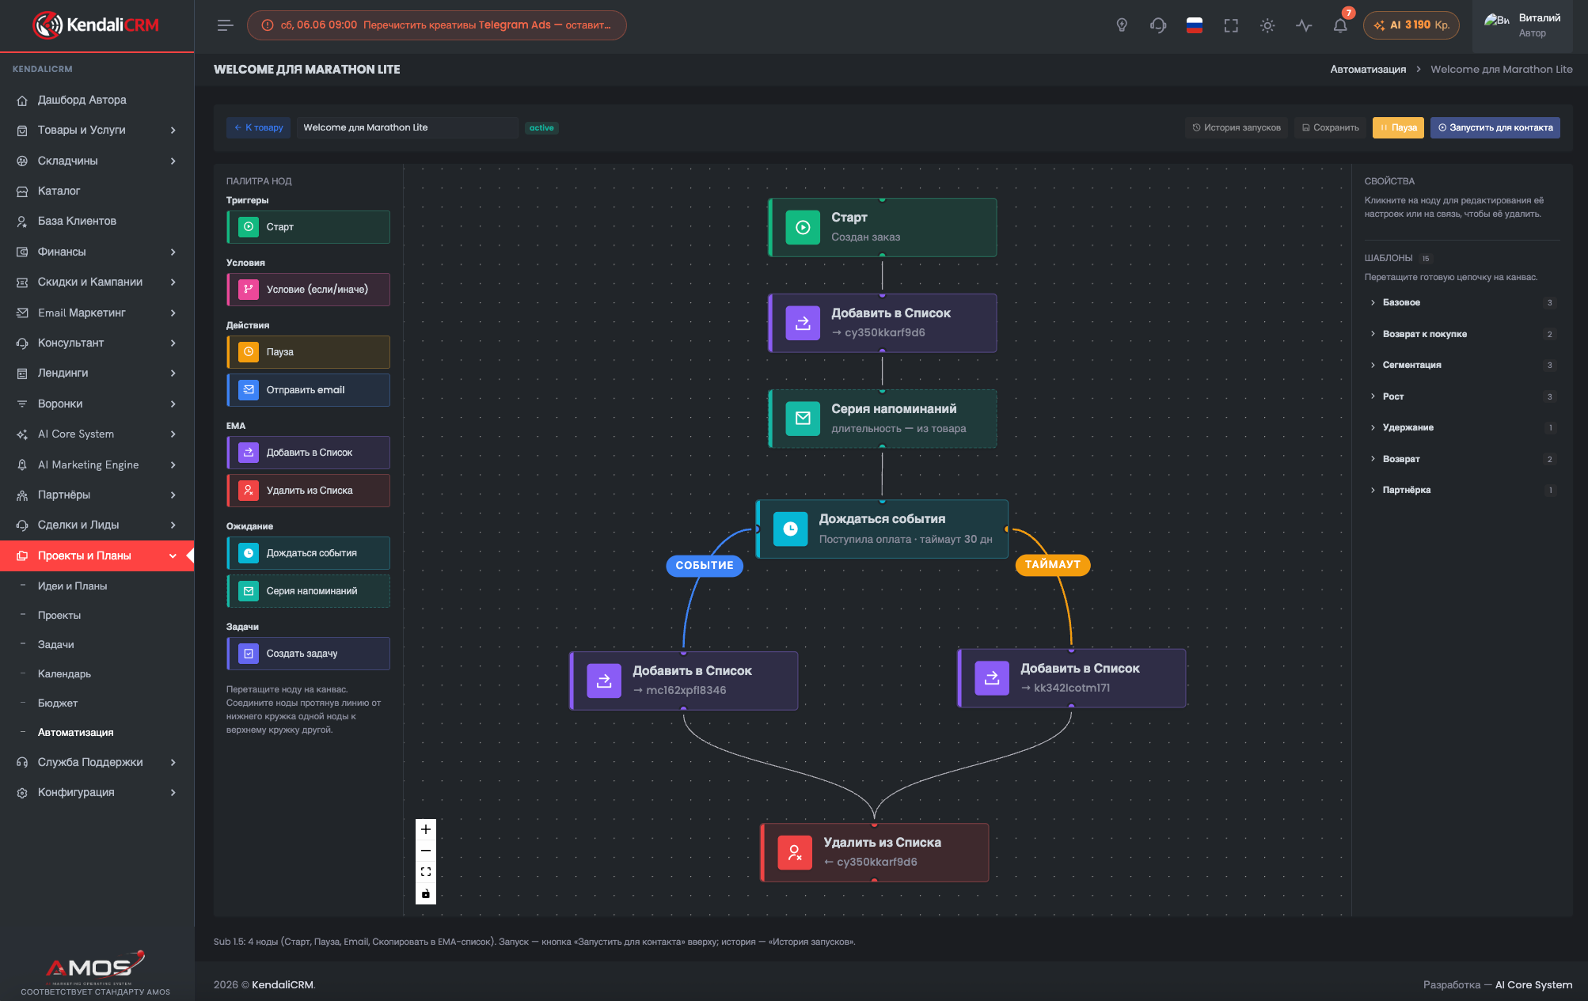The width and height of the screenshot is (1588, 1001).
Task: Go back with the К товару button
Action: (259, 127)
